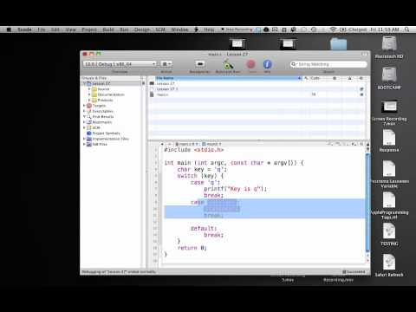This screenshot has height=312, width=416.
Task: Select Products folder label in tree
Action: [x=105, y=100]
